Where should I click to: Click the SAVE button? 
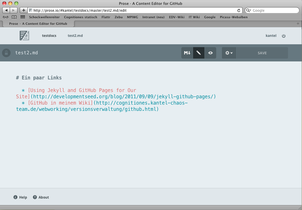click(262, 53)
